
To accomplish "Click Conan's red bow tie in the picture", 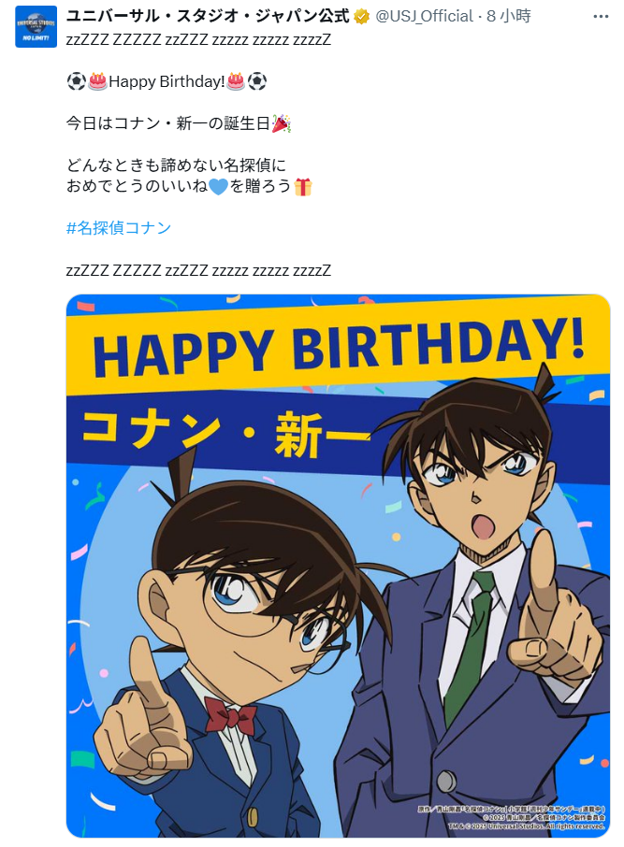I will click(230, 714).
